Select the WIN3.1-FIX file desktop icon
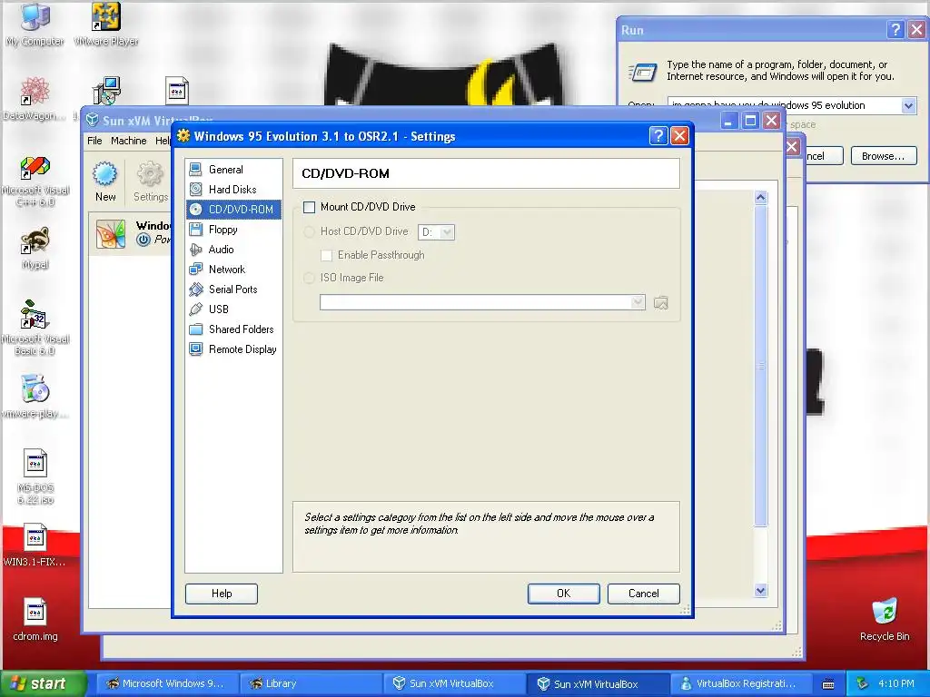930x697 pixels. (35, 545)
